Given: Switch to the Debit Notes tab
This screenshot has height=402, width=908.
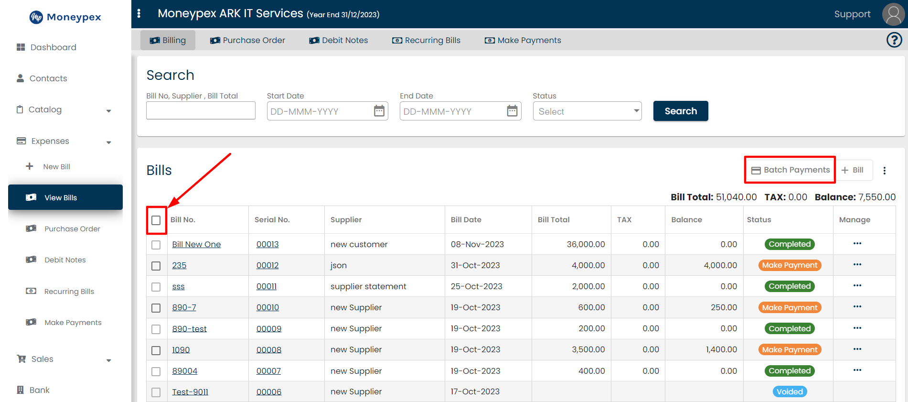Looking at the screenshot, I should [339, 40].
